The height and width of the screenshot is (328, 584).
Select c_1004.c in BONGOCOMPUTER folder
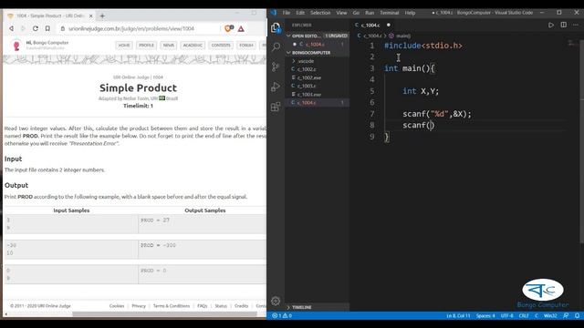click(318, 103)
